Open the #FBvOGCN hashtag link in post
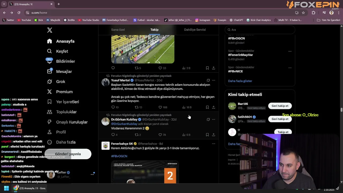 [x=119, y=156]
